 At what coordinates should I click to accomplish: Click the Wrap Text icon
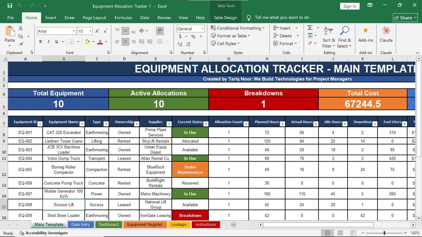coord(160,31)
